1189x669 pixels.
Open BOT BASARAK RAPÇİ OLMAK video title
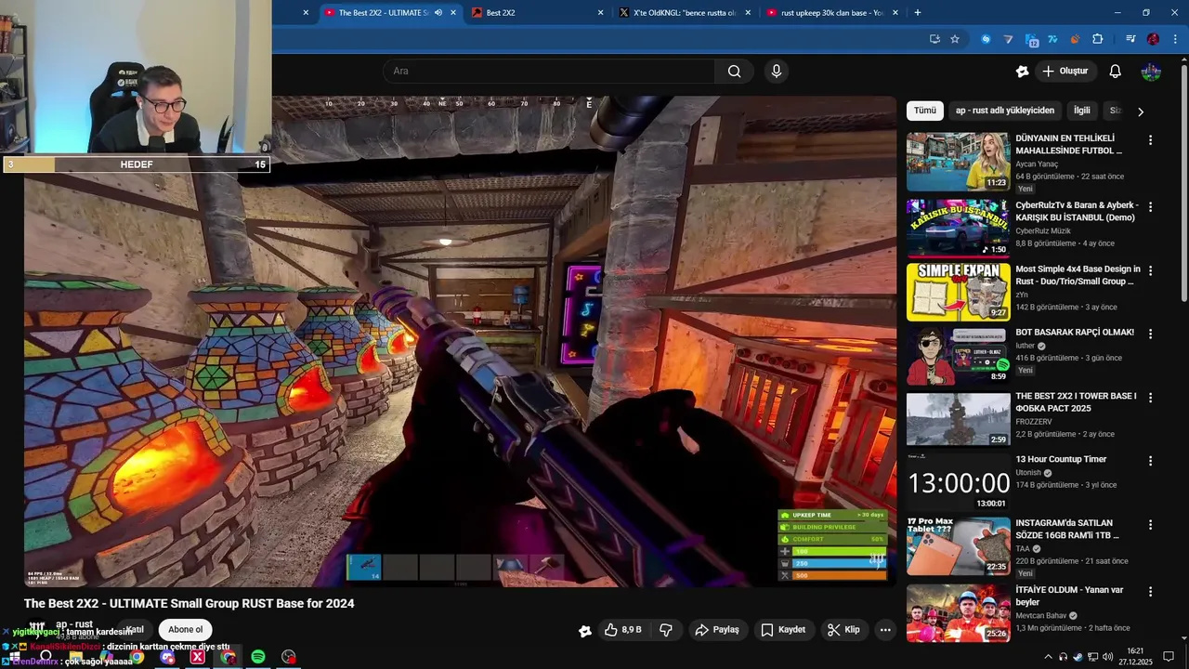[1075, 333]
